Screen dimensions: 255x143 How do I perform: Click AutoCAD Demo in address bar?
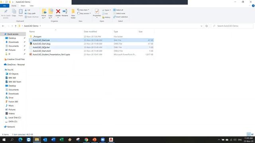31,26
